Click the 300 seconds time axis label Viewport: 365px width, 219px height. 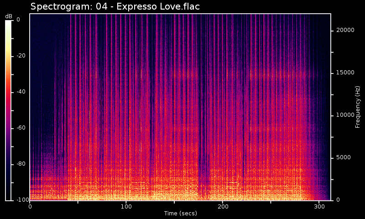coord(319,207)
